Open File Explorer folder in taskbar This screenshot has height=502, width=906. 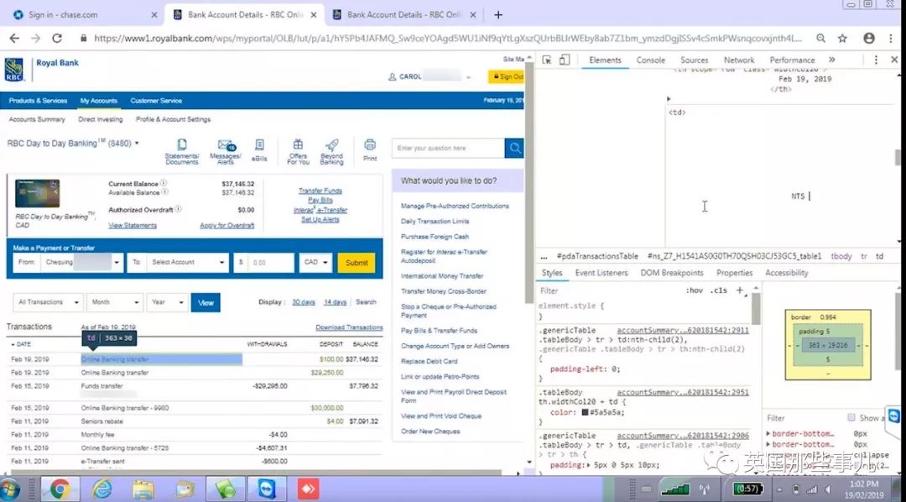(143, 489)
